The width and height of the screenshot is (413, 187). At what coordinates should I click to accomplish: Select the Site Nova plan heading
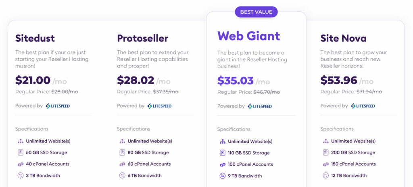click(x=343, y=38)
